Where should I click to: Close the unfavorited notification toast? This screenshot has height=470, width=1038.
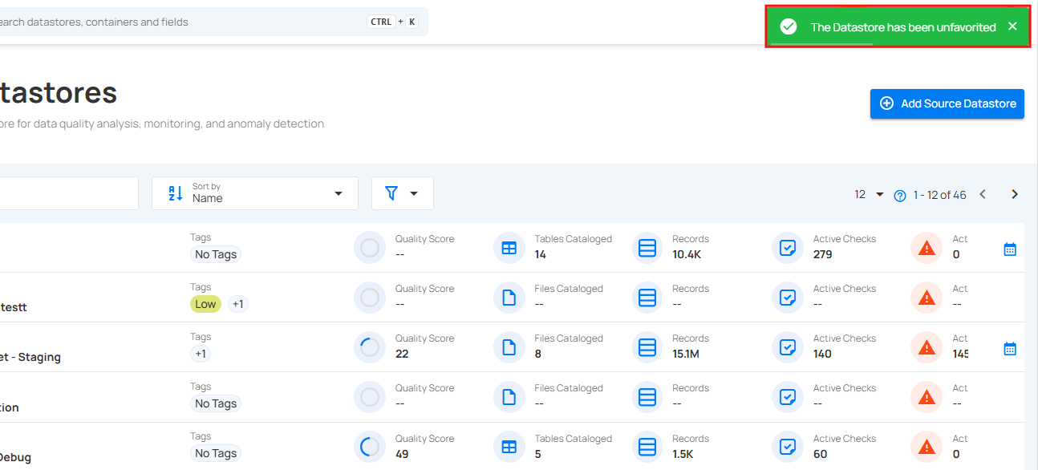[1012, 26]
